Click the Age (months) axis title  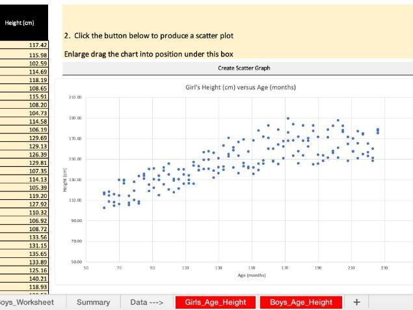click(252, 275)
